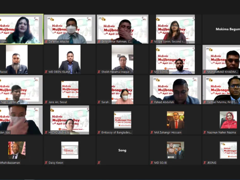240x180 pixels.
Task: Click muted mic icon beside Sheikh Nizamul Haque
Action: [99, 72]
